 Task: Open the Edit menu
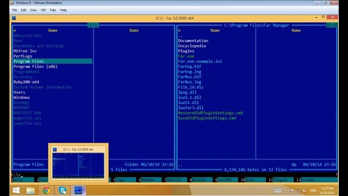[x=23, y=10]
